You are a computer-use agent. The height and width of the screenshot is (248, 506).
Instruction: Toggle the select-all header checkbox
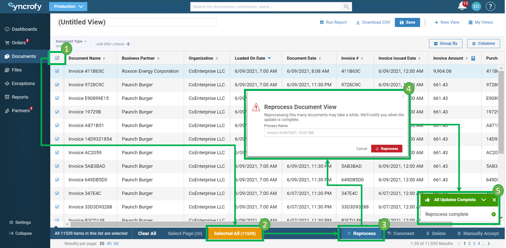click(x=57, y=58)
